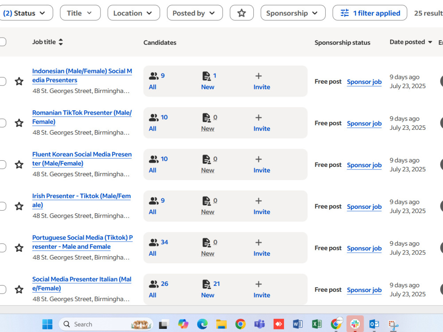Image resolution: width=443 pixels, height=332 pixels.
Task: Launch Microsoft Edge from taskbar
Action: [x=202, y=324]
